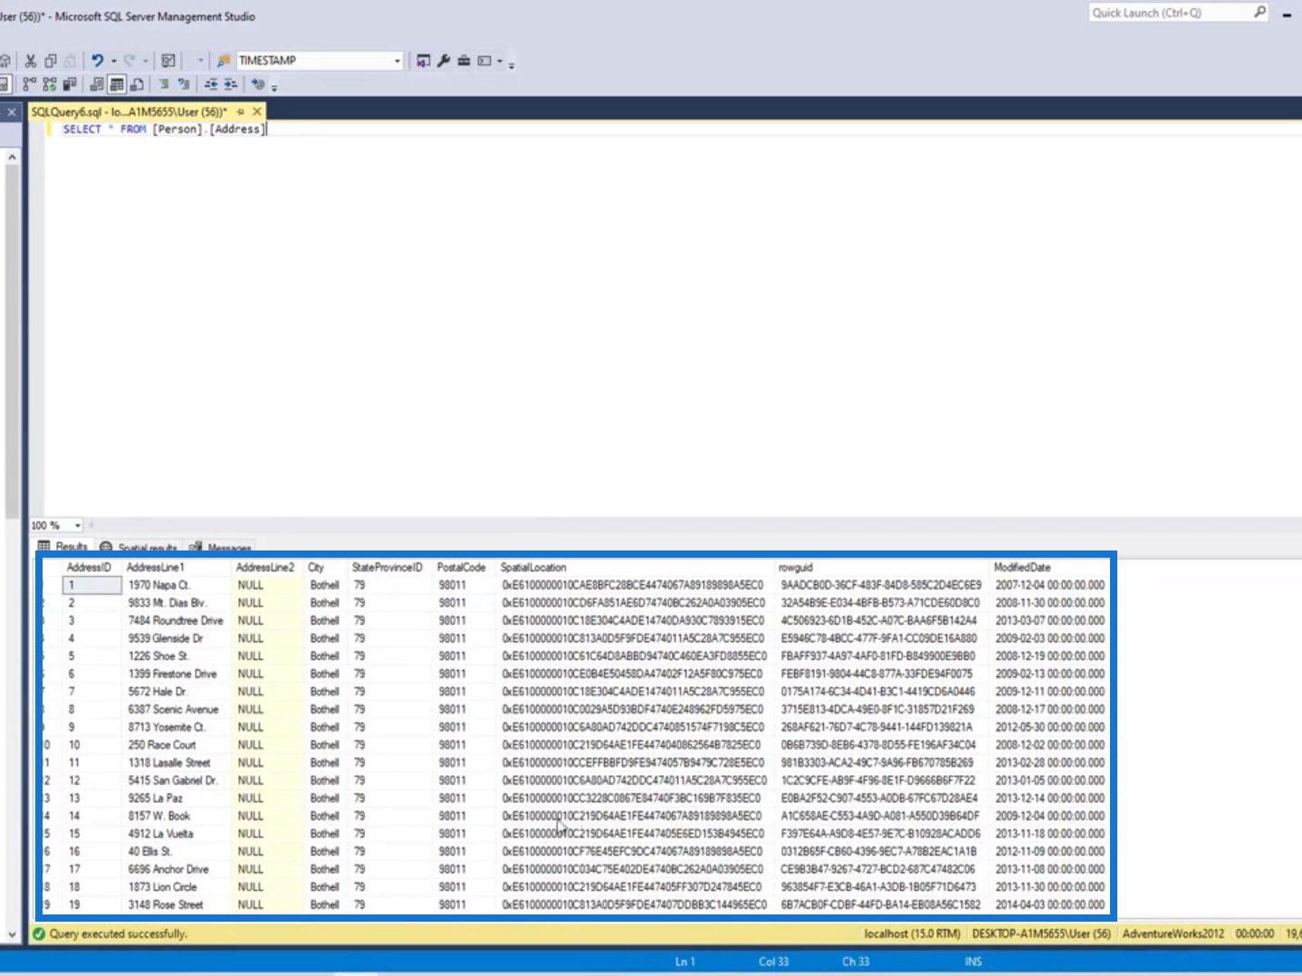Click the Decrease Indent icon
This screenshot has height=976, width=1302.
click(x=211, y=84)
